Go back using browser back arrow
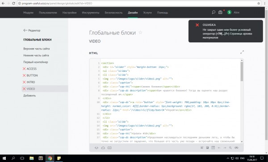 (x=3, y=3)
